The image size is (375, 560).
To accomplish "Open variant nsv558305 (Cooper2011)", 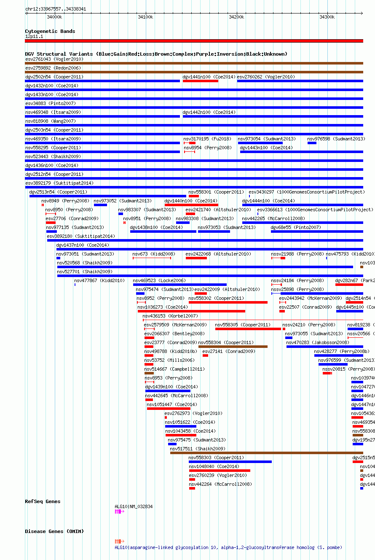I will pyautogui.click(x=243, y=325).
